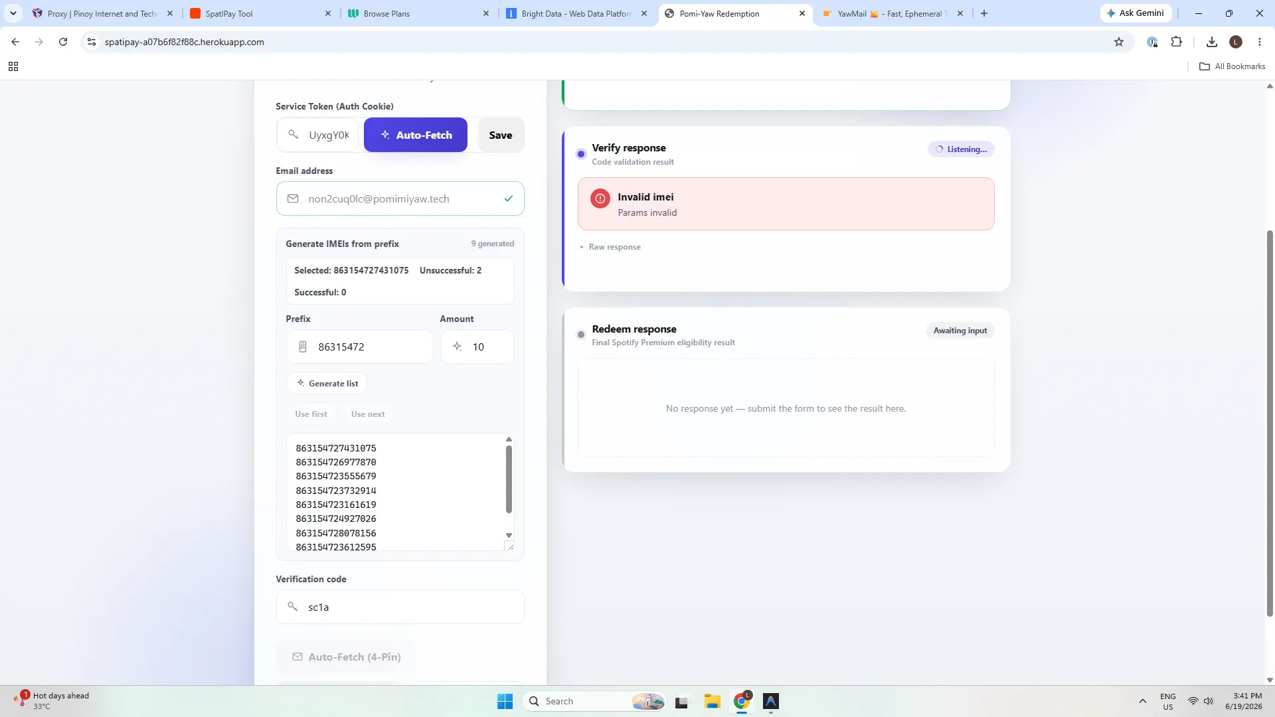
Task: Click the site information icon in address bar
Action: (92, 42)
